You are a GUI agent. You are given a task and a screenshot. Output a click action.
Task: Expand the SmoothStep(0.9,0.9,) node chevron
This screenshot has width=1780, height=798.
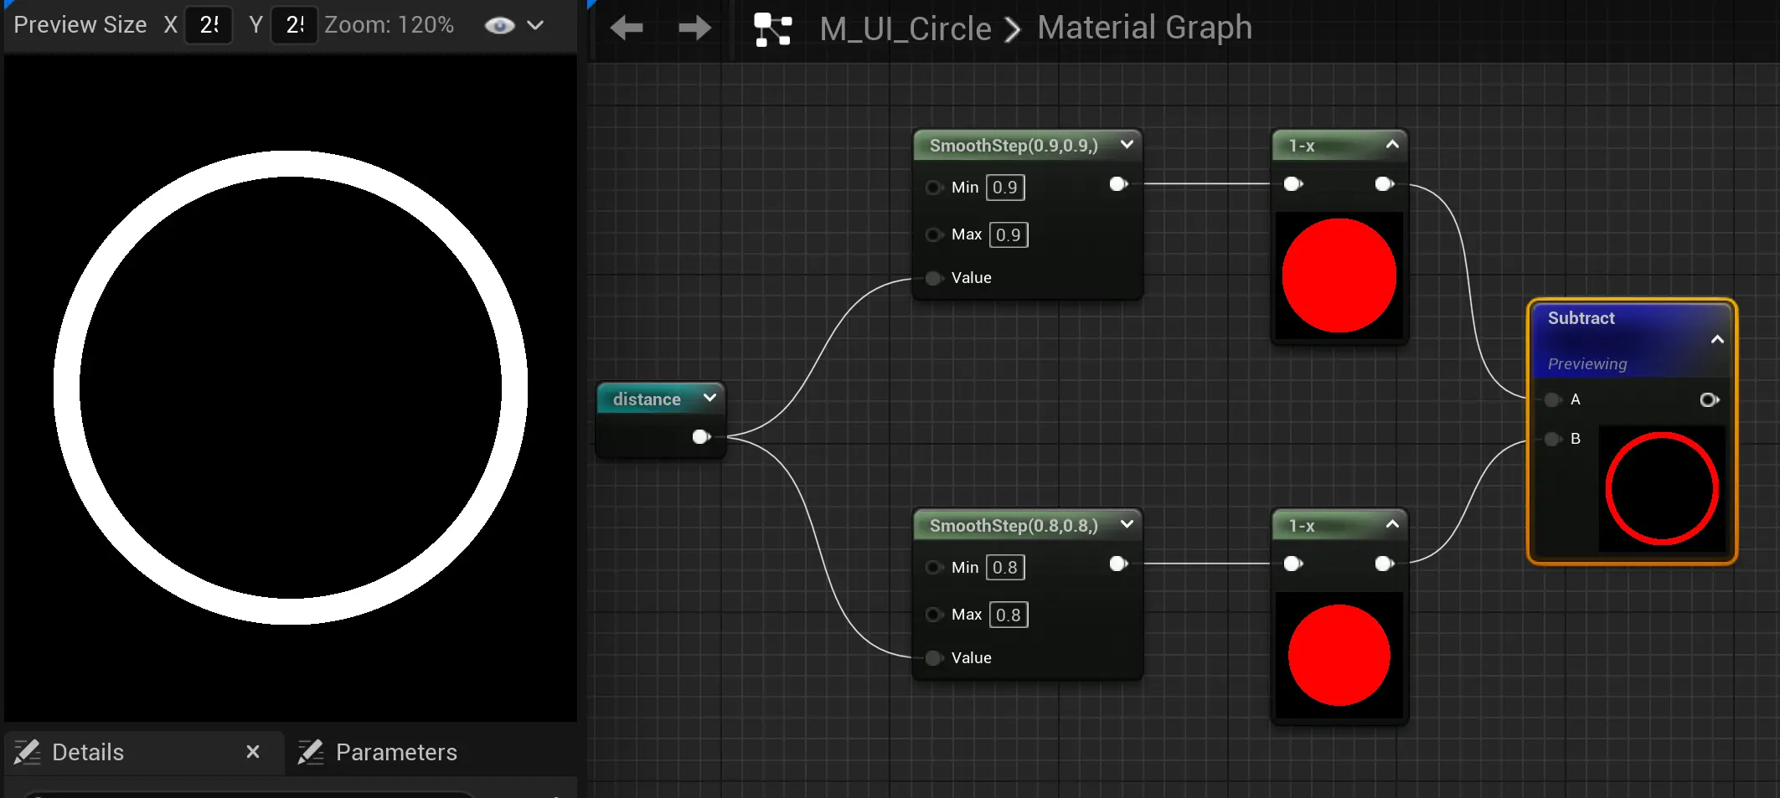(x=1127, y=145)
